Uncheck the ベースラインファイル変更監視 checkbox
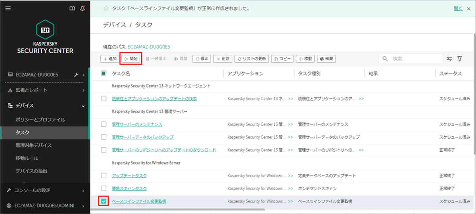The image size is (476, 214). pos(104,201)
